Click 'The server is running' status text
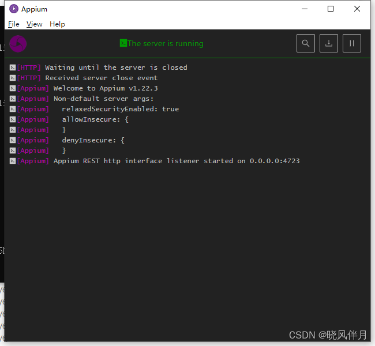This screenshot has width=375, height=346. click(166, 43)
